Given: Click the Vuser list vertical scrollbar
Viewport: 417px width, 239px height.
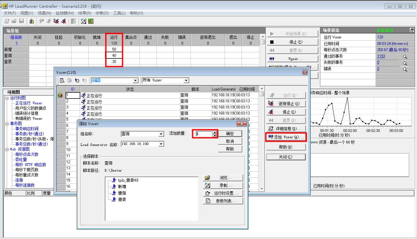Looking at the screenshot, I should (262, 139).
